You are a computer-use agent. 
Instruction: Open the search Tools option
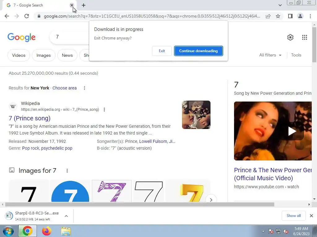click(296, 55)
